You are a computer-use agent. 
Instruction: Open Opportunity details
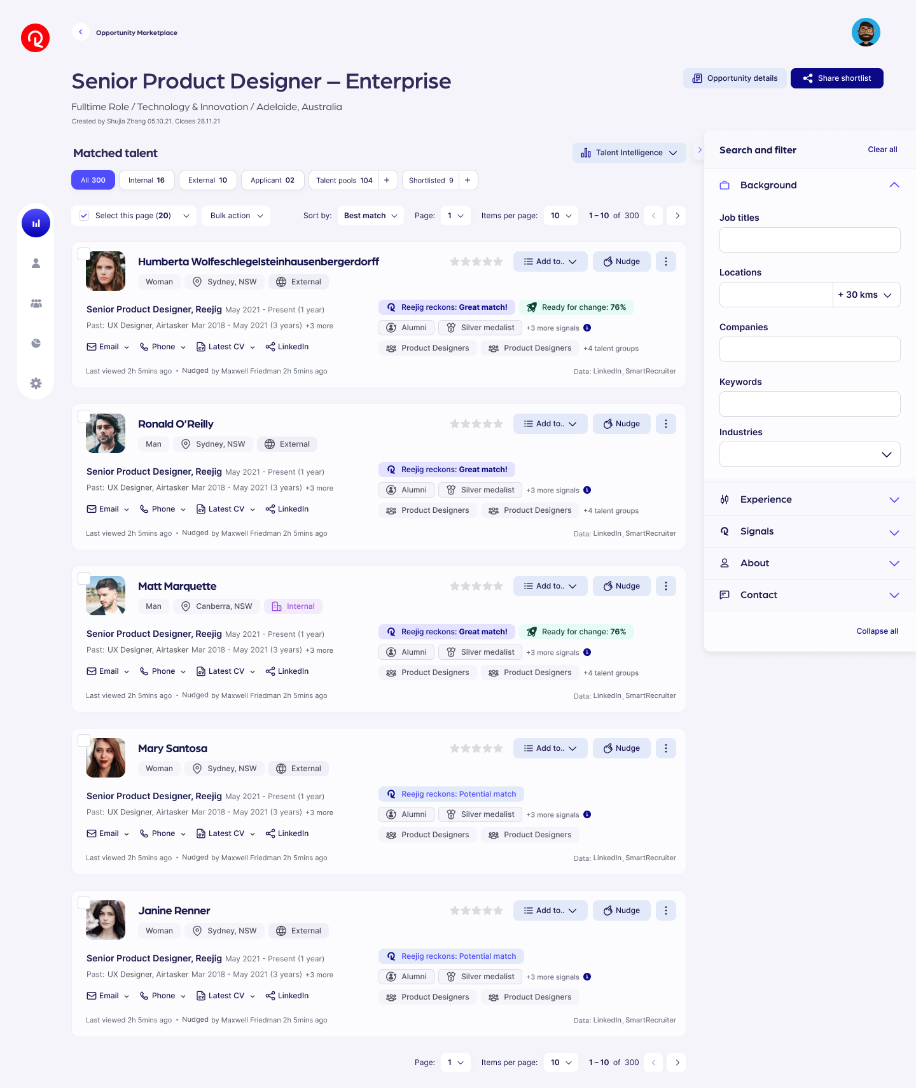click(735, 78)
